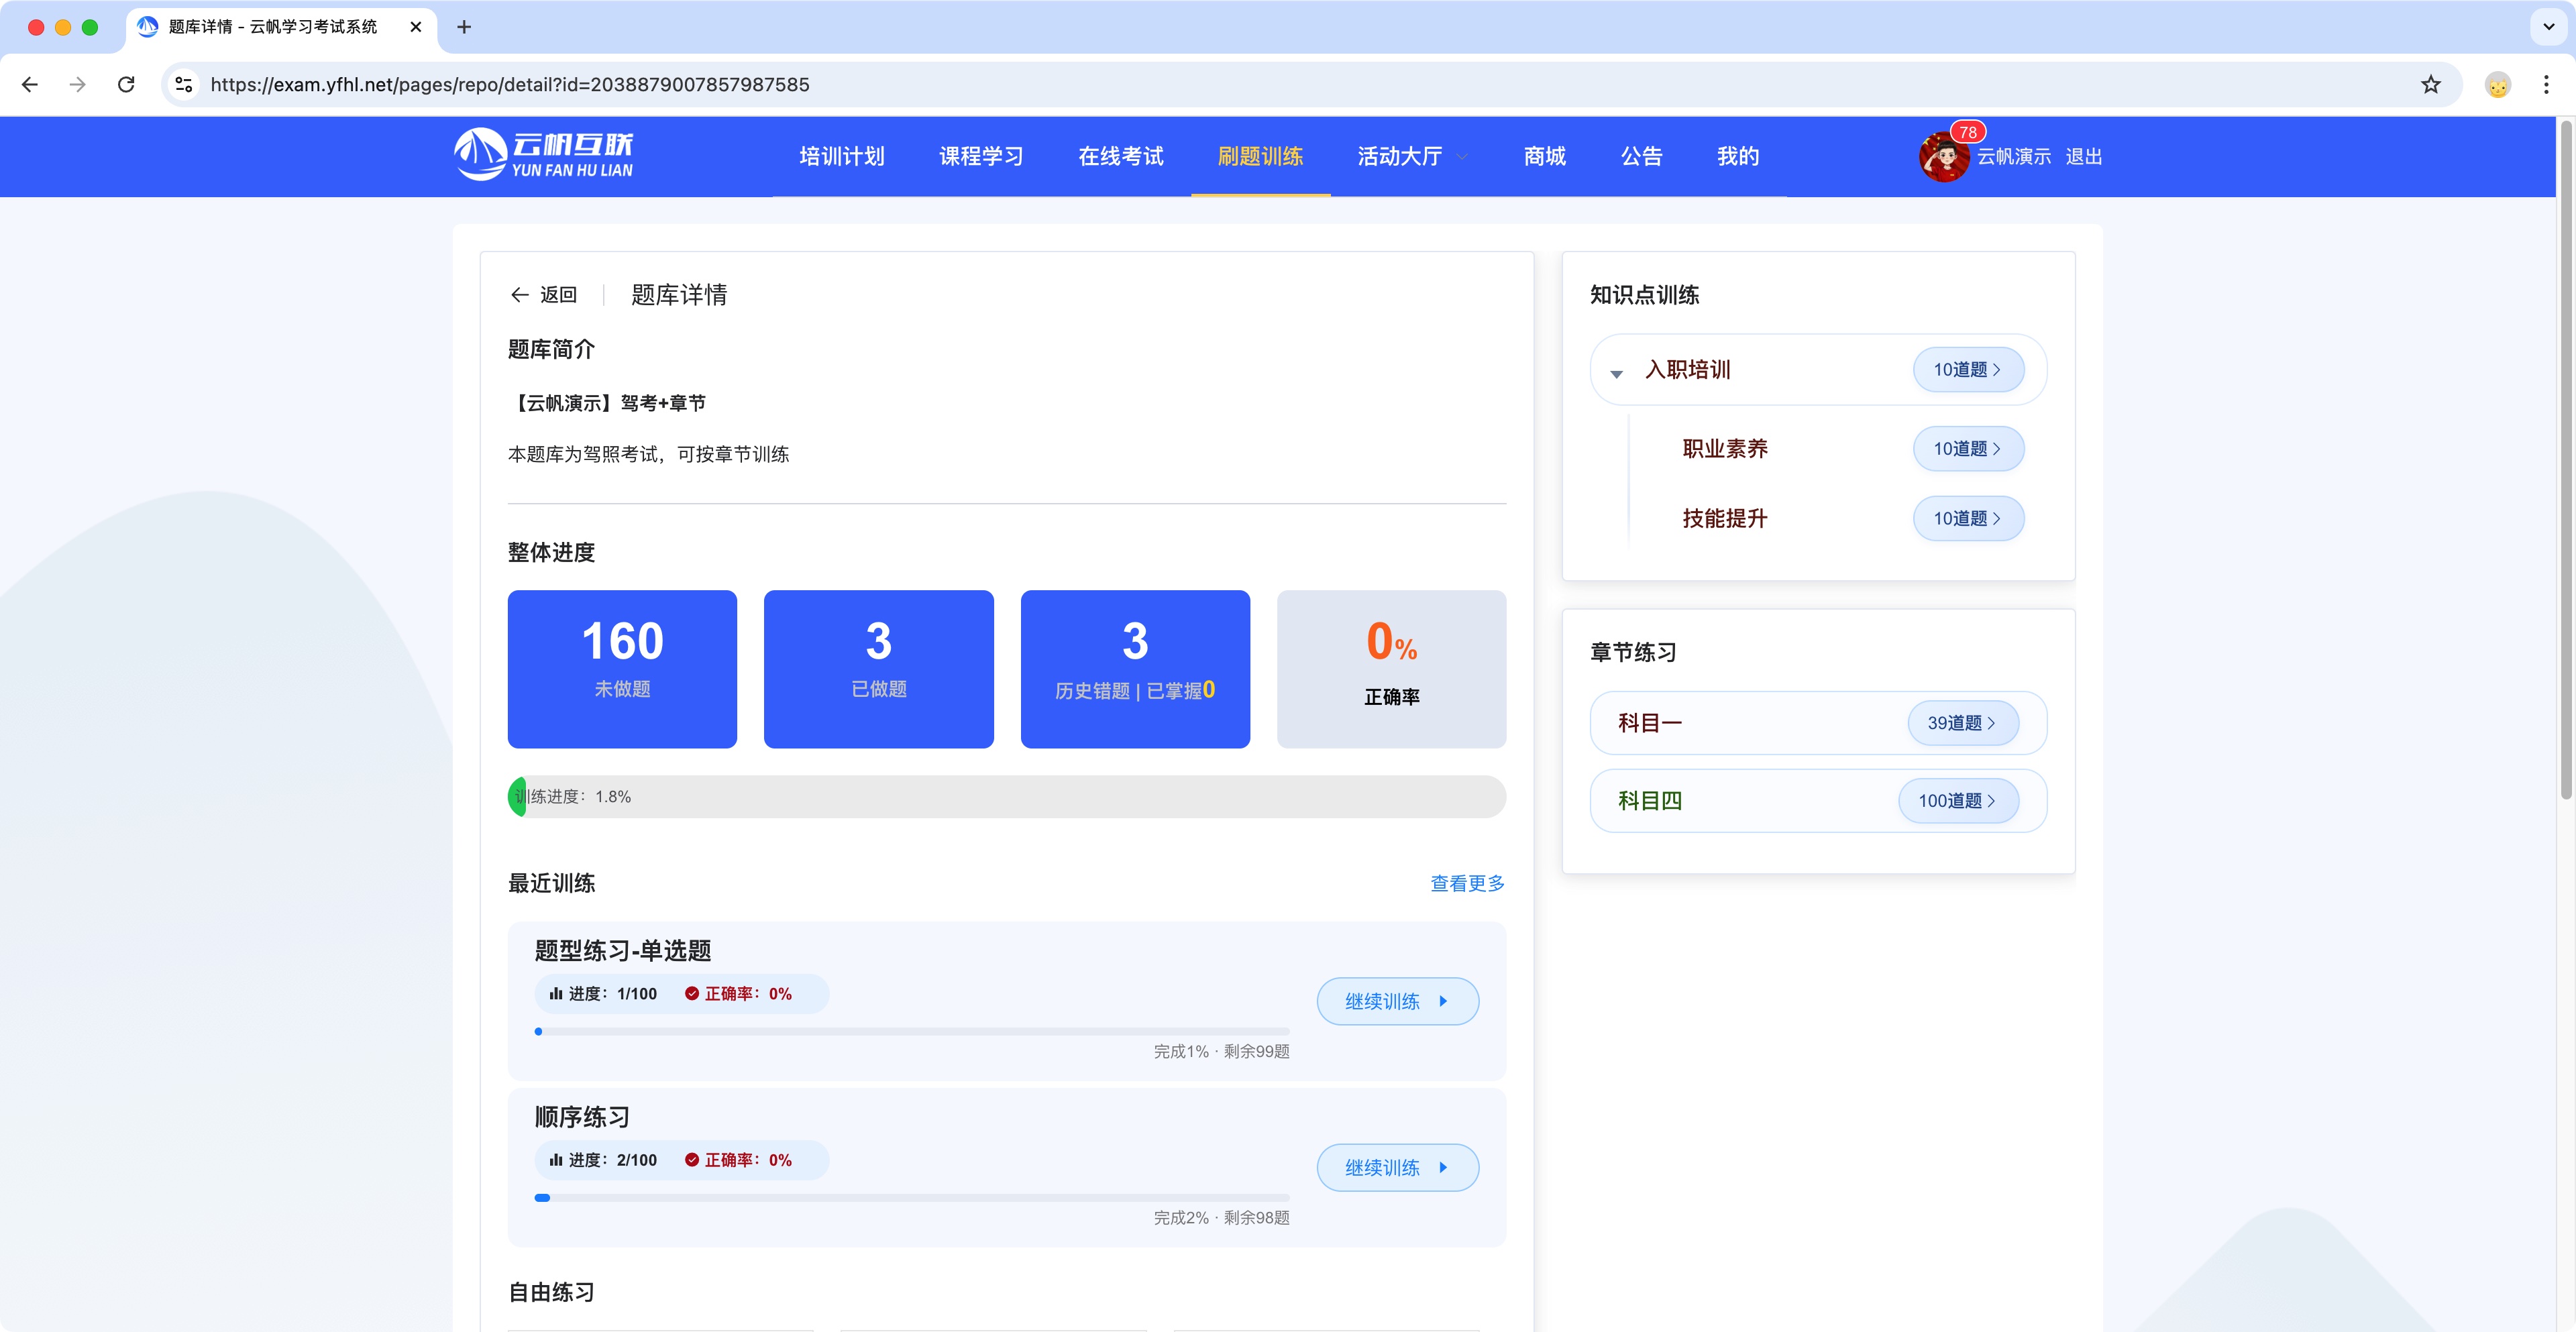This screenshot has height=1332, width=2576.
Task: Click the favicon on the 题库详情 tab
Action: click(147, 27)
